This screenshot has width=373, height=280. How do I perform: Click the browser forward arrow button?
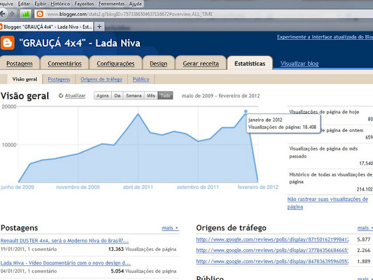[12, 14]
